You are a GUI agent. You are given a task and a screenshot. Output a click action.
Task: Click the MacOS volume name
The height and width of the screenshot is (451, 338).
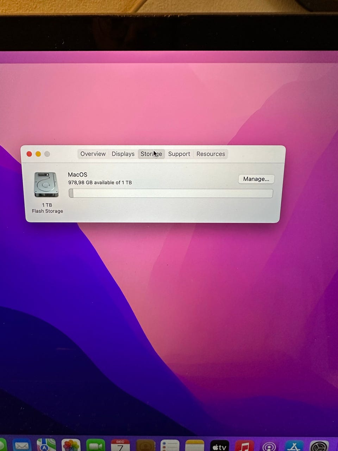point(77,174)
